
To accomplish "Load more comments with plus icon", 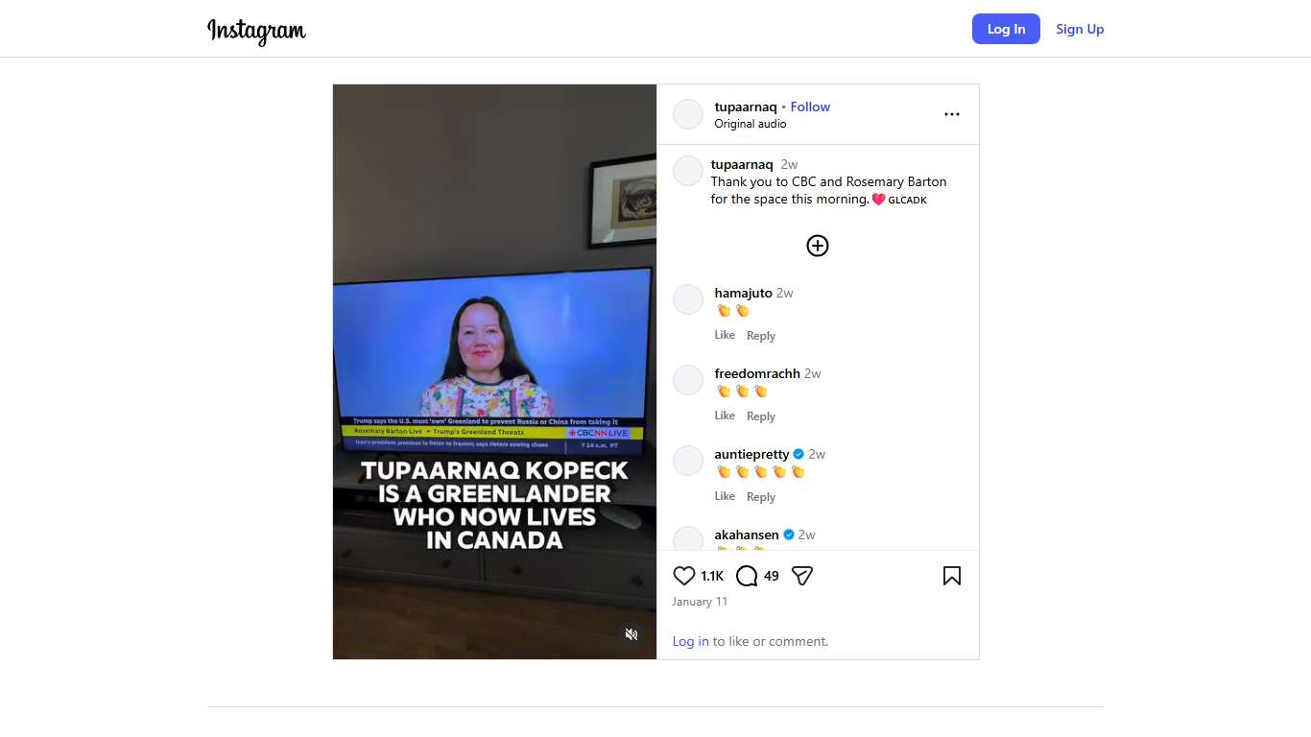I will [817, 246].
